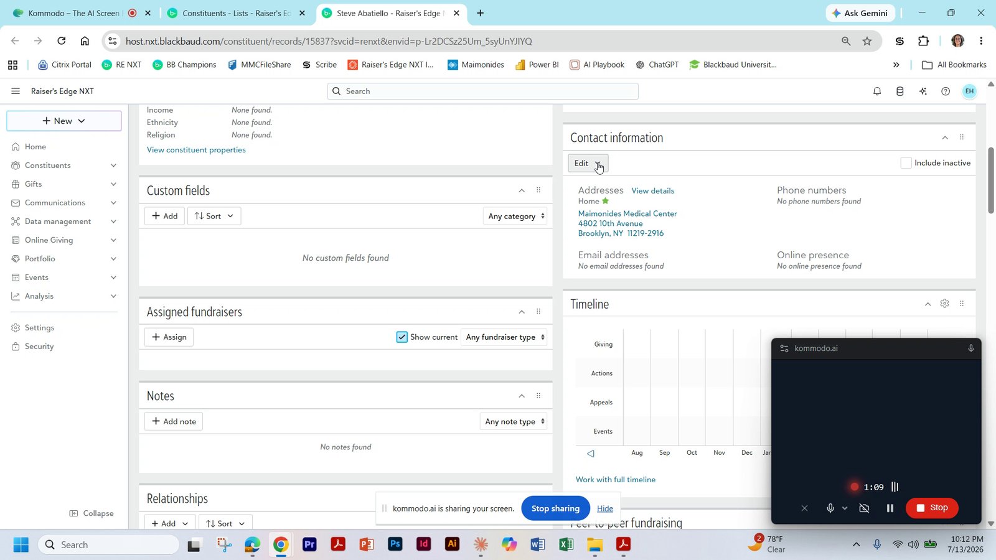Open the hamburger navigation menu
The height and width of the screenshot is (560, 996).
pos(16,91)
